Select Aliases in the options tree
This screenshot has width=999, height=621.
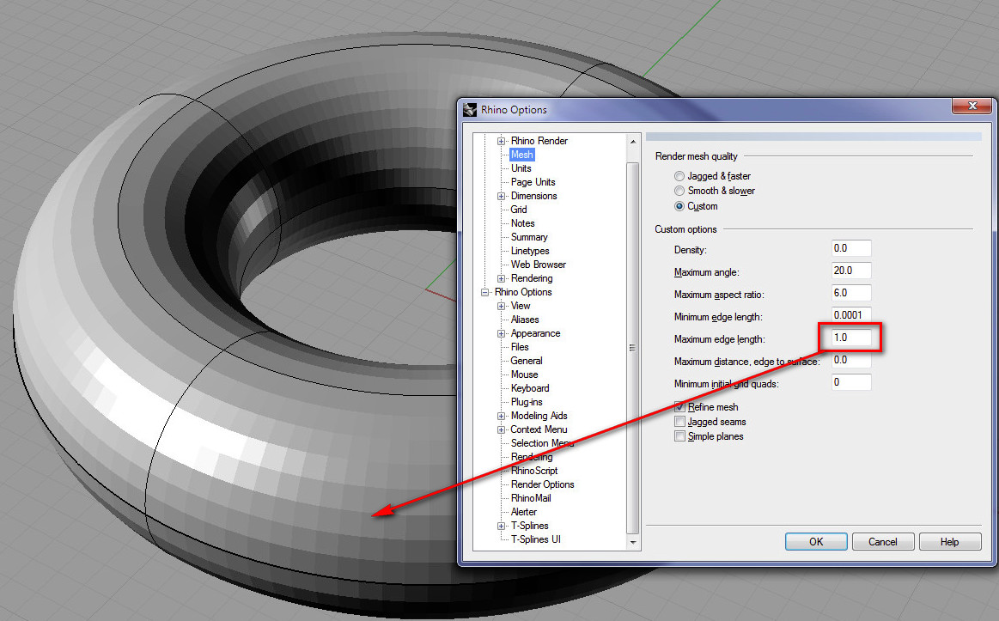coord(525,320)
